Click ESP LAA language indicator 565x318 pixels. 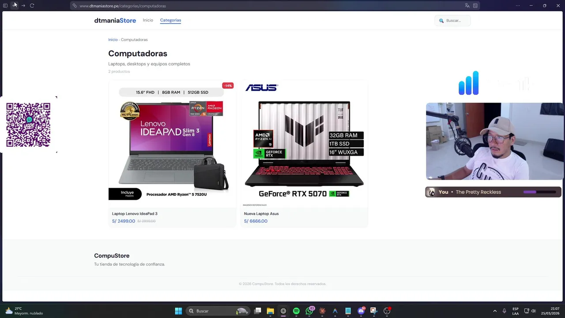tap(516, 311)
